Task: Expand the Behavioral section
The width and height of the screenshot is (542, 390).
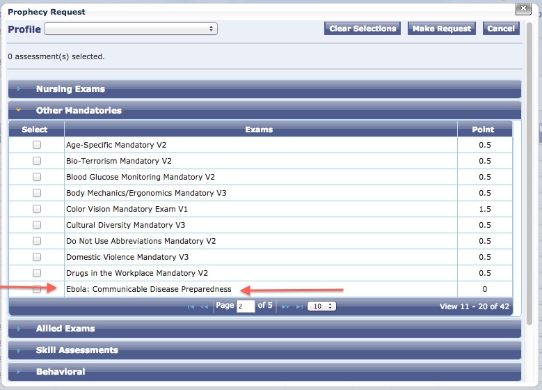Action: 264,371
